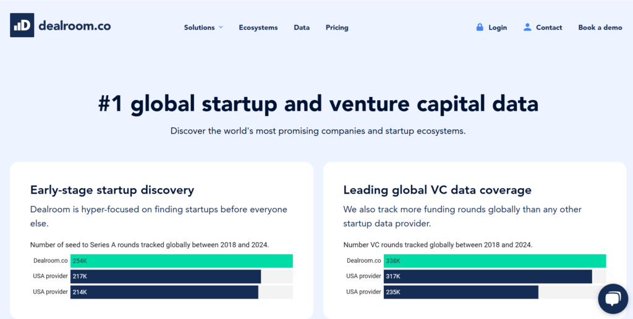Expand the Solutions dropdown chevron

221,28
